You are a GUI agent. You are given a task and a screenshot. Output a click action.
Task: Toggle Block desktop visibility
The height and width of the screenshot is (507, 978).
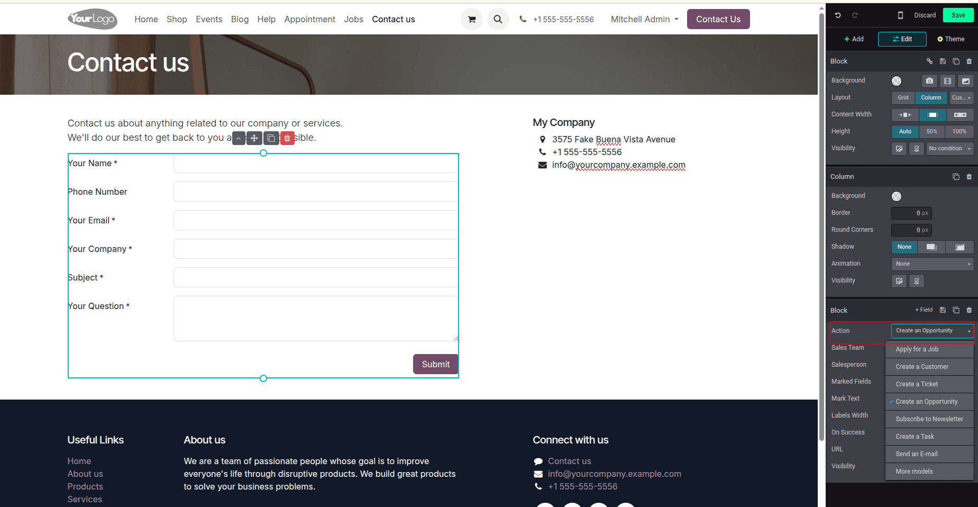click(899, 149)
